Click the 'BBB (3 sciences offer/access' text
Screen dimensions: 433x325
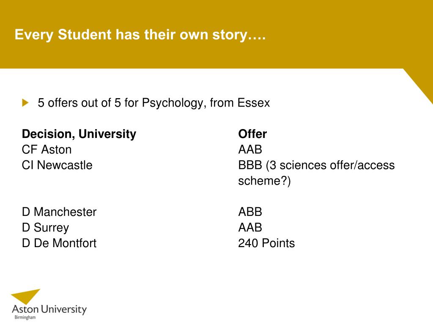click(x=316, y=165)
